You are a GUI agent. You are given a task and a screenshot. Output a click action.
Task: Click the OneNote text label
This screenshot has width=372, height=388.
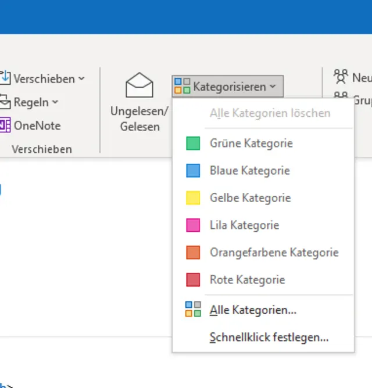[37, 125]
